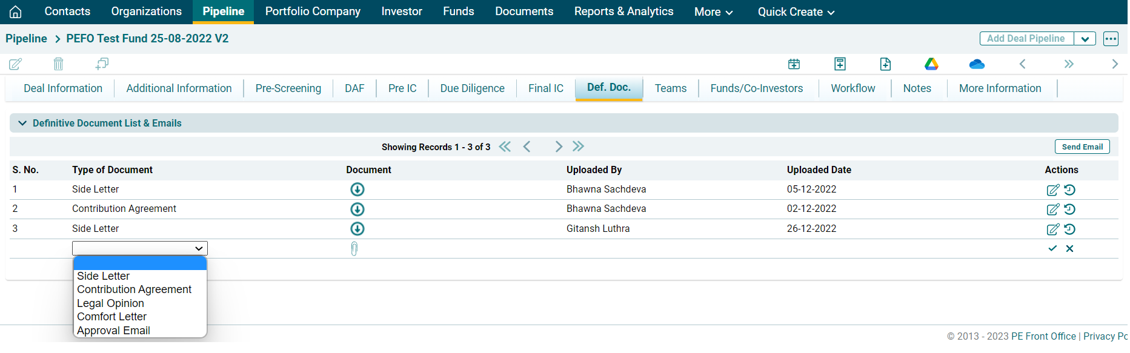Viewport: 1130px width, 353px height.
Task: Open the More menu in navigation
Action: (713, 12)
